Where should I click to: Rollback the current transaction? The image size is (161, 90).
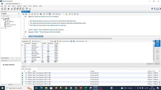point(47,14)
